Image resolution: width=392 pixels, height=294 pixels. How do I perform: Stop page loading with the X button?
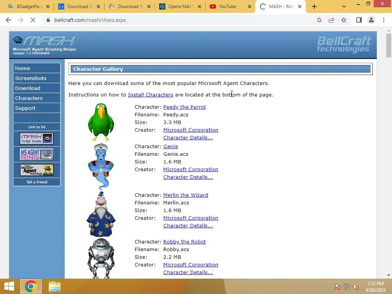[x=33, y=20]
